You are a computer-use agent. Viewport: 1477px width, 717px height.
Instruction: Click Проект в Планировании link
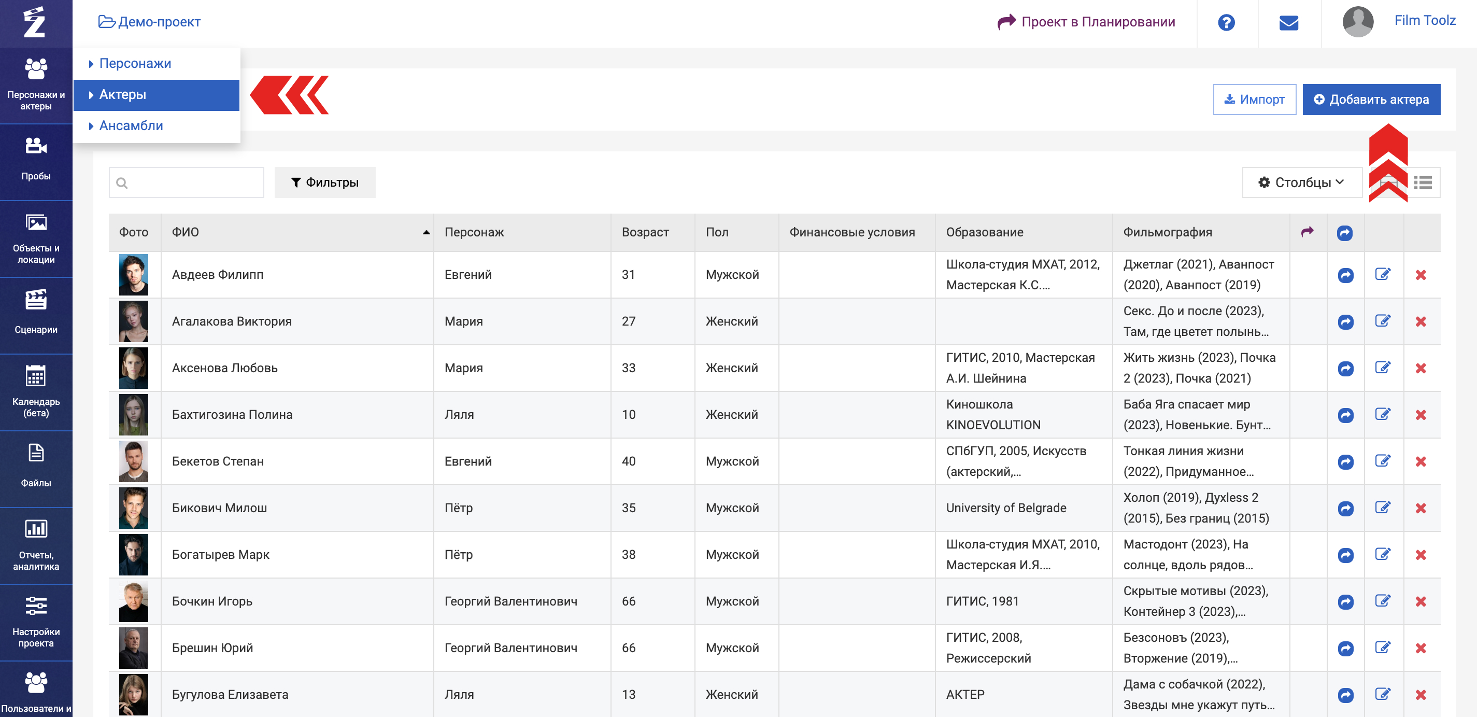coord(1086,22)
